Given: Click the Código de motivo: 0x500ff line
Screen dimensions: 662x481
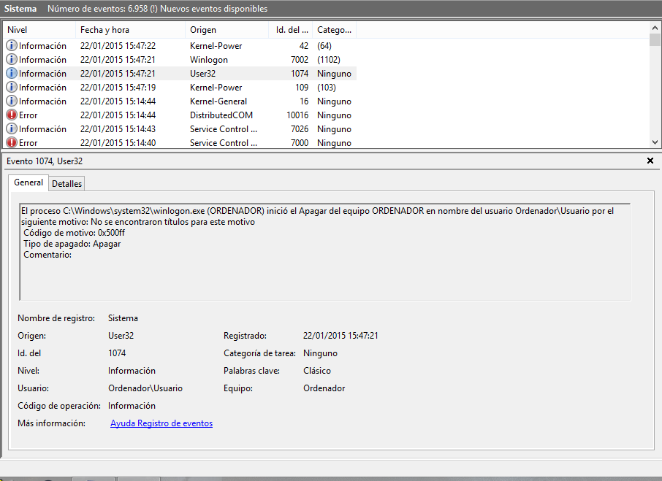Looking at the screenshot, I should coord(74,233).
